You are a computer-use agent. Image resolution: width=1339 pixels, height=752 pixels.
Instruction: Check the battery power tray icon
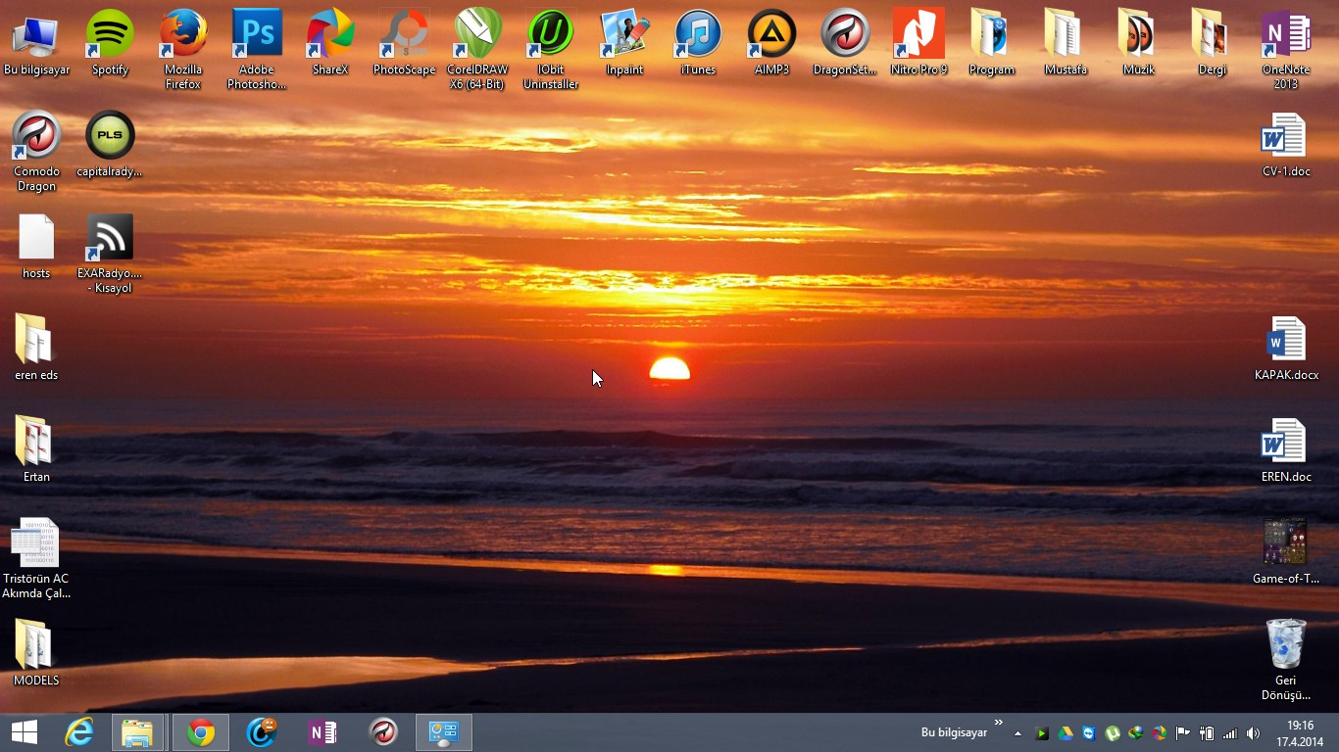[x=1207, y=733]
